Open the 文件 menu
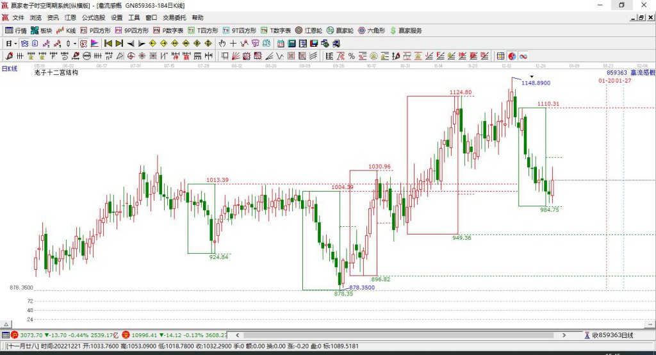656x355 pixels. [18, 17]
